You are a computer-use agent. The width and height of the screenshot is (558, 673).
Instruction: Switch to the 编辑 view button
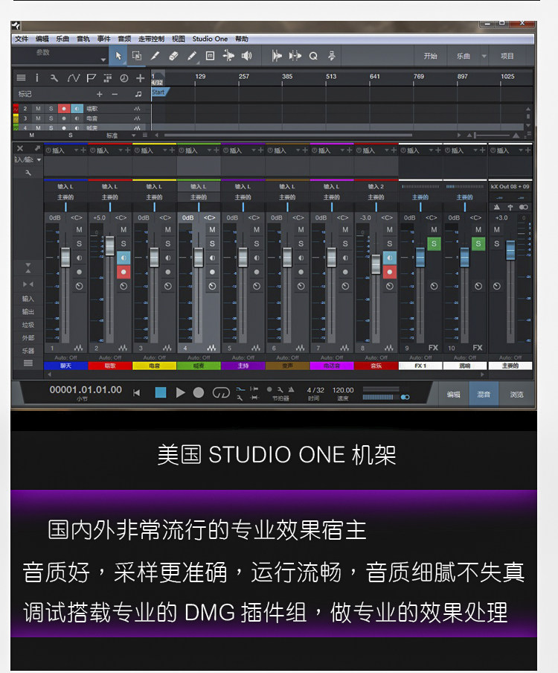tap(453, 395)
